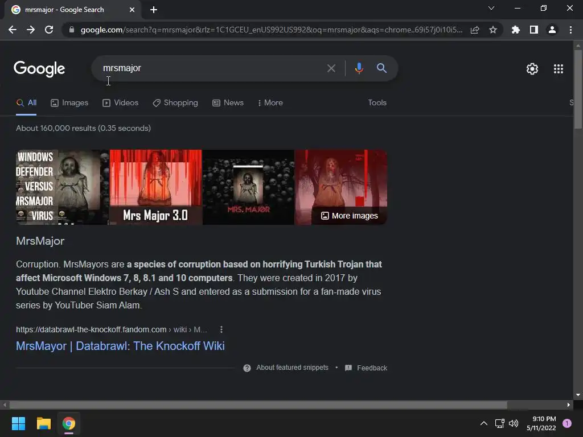Open Chrome three-dot menu
The image size is (583, 437).
click(570, 30)
